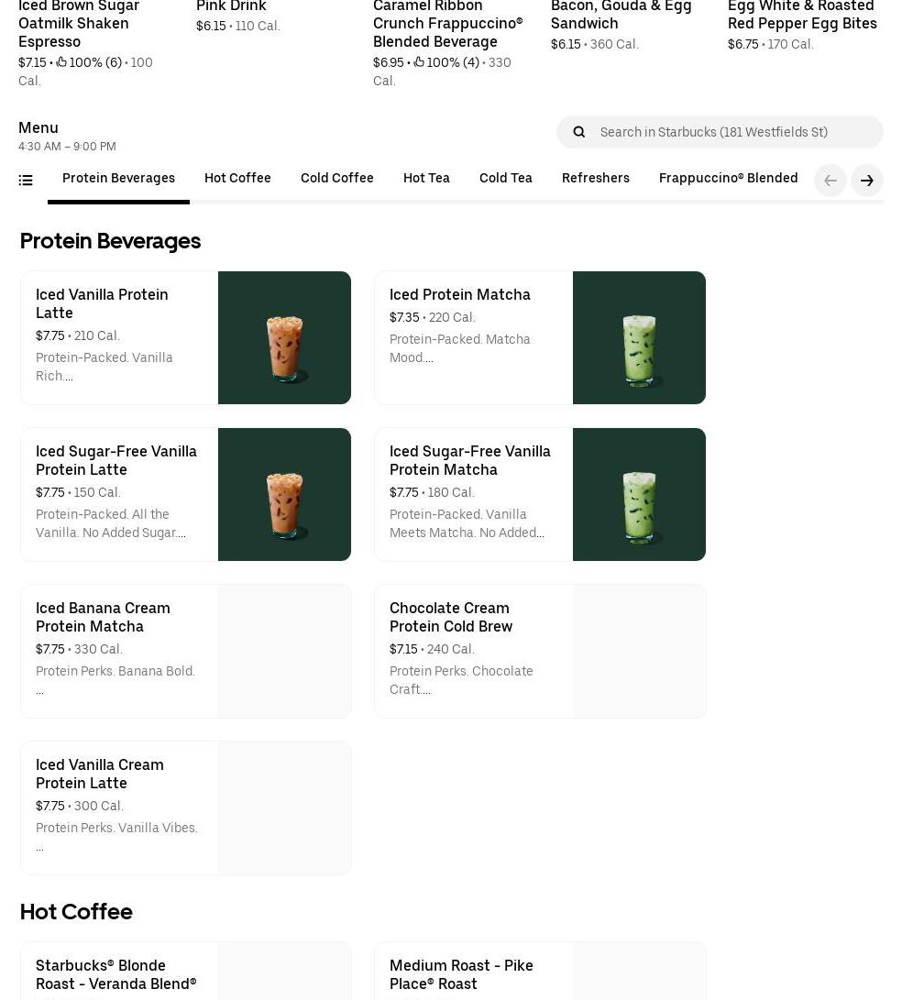Click the left arrow category button
The height and width of the screenshot is (1000, 902).
[x=830, y=181]
